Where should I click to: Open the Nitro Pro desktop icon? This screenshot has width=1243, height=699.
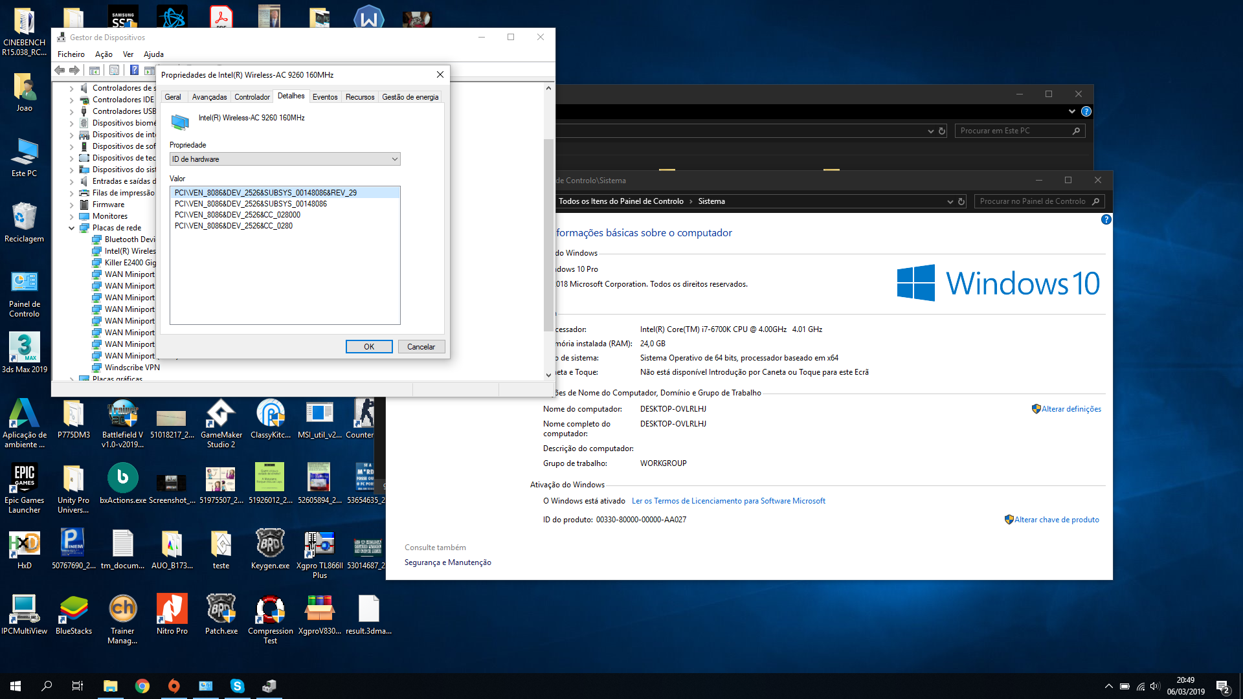[x=172, y=615]
